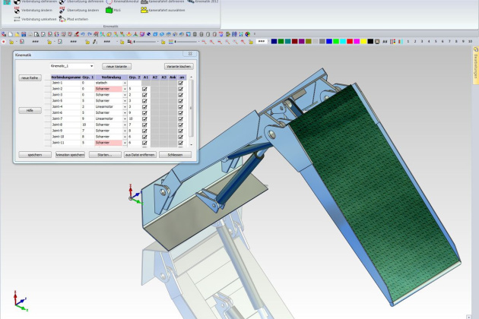Image resolution: width=479 pixels, height=319 pixels.
Task: Uncheck the 'an' checkbox for Joint-1
Action: coord(180,83)
